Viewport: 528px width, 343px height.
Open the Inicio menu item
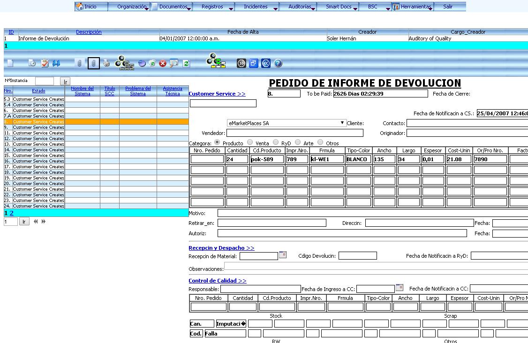point(90,7)
